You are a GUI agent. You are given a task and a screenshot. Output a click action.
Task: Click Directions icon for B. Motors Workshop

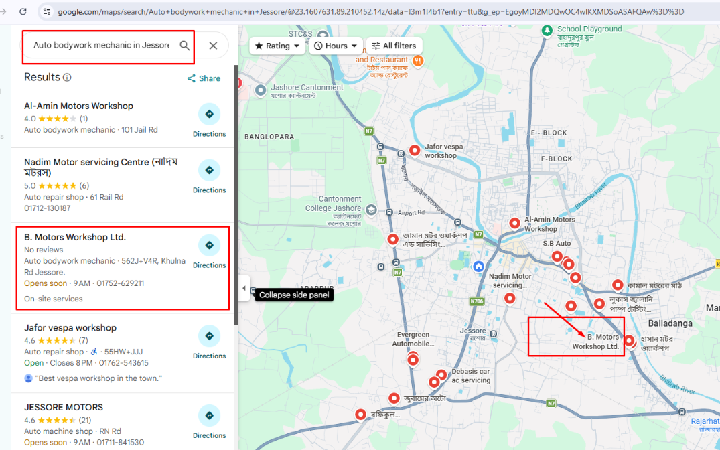coord(209,246)
